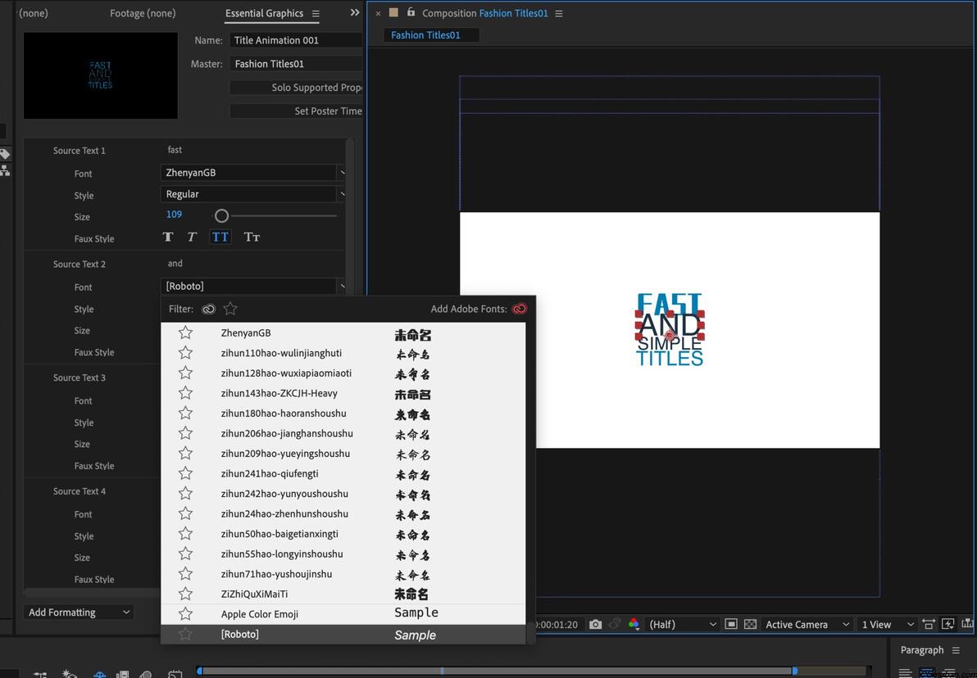
Task: Open the Show Channel RGB color icon
Action: coord(633,624)
